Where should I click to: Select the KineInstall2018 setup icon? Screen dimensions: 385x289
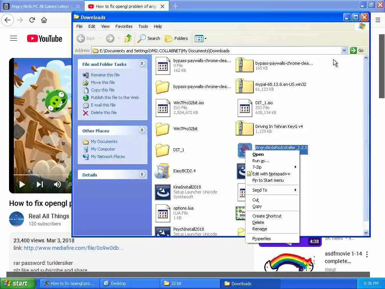[162, 192]
